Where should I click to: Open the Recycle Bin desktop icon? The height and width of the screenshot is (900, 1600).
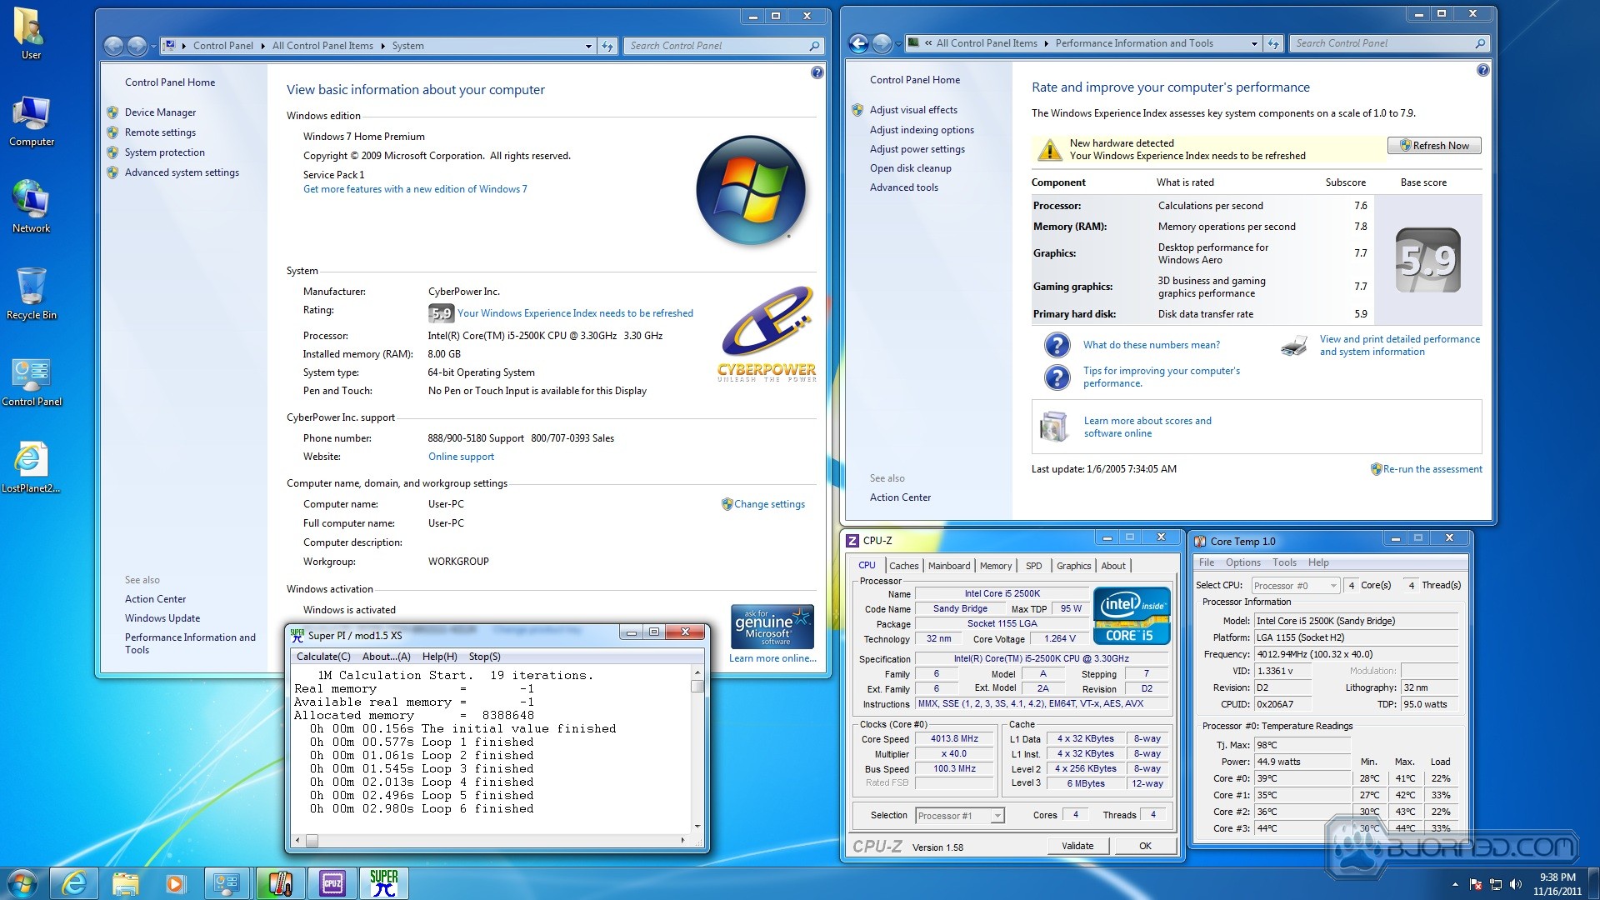31,293
